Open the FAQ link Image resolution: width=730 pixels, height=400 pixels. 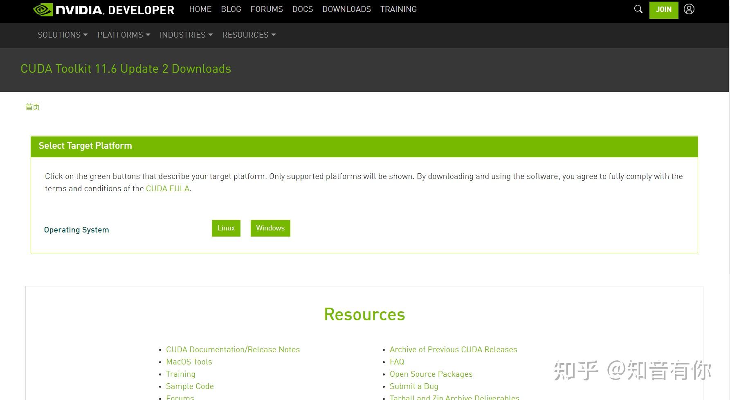click(x=397, y=362)
